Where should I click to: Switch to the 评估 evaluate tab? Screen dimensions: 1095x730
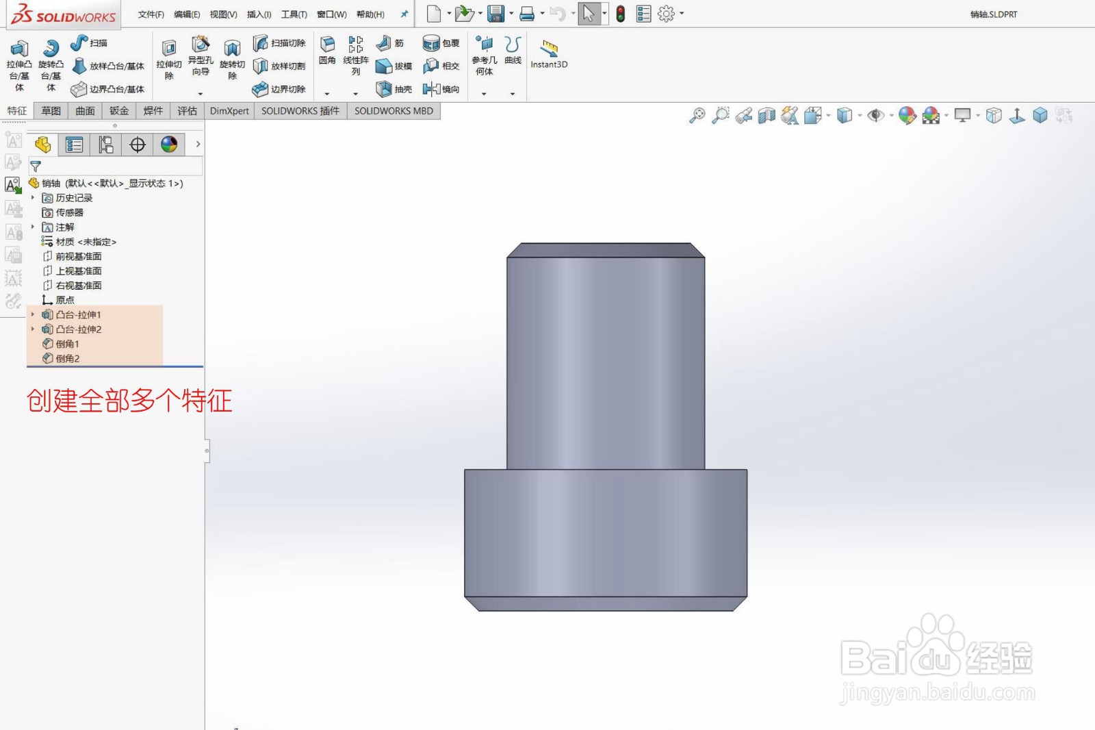(x=187, y=111)
